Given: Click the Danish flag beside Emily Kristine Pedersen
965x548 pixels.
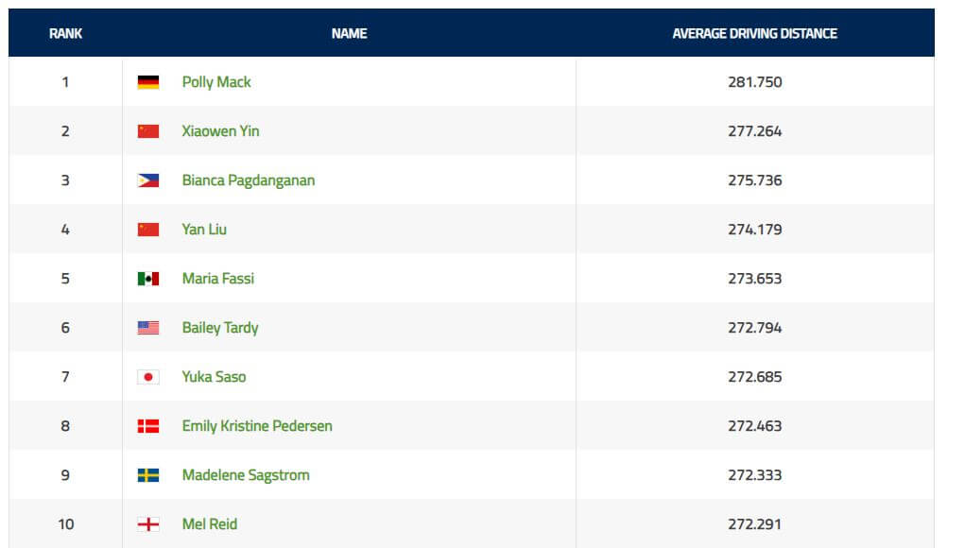Looking at the screenshot, I should click(x=148, y=426).
